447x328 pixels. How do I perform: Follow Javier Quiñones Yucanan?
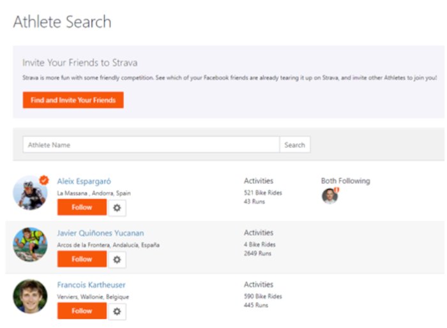(82, 259)
